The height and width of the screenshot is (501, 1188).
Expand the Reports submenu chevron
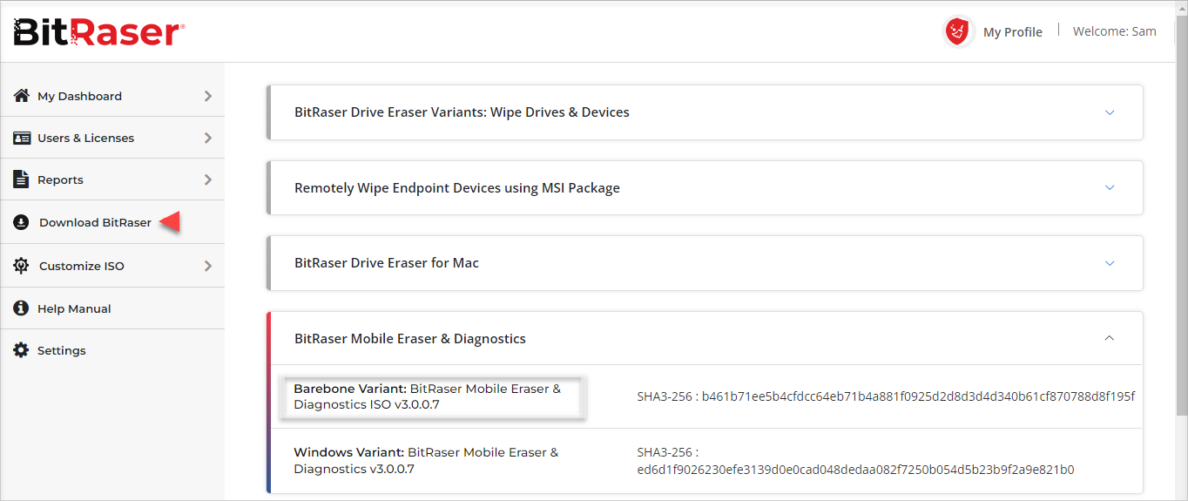tap(208, 179)
